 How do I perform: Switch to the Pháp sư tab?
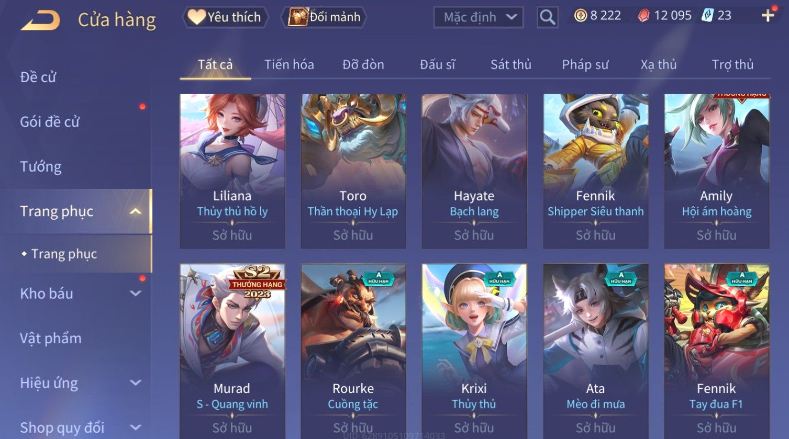(585, 64)
